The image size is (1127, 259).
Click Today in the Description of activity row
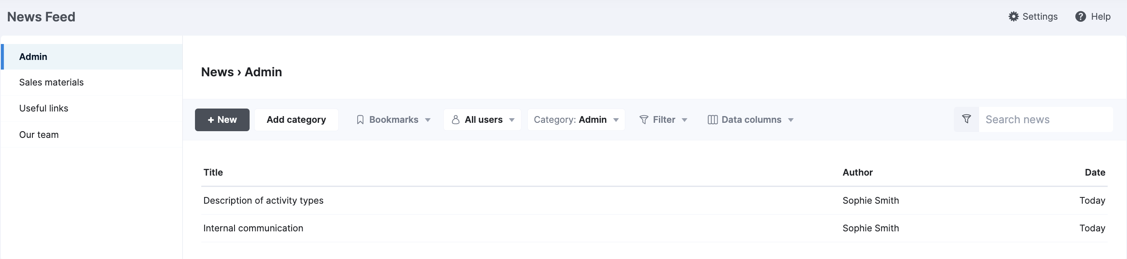tap(1093, 201)
